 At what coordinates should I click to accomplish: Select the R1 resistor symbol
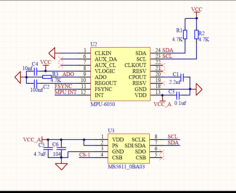tap(185, 34)
